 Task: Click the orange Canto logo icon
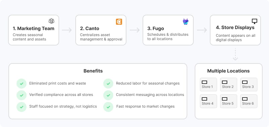(x=119, y=22)
